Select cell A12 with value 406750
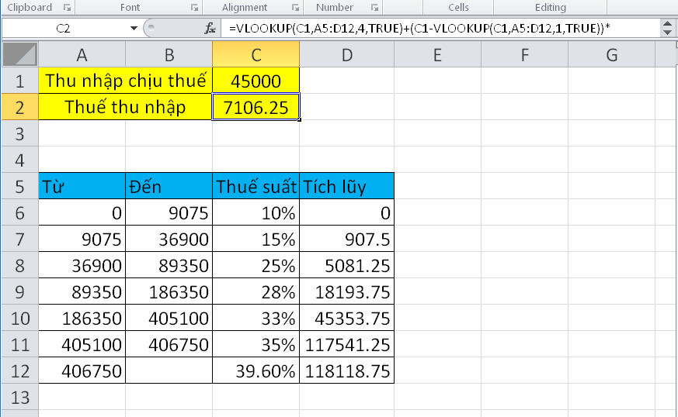This screenshot has height=417, width=678. click(82, 370)
